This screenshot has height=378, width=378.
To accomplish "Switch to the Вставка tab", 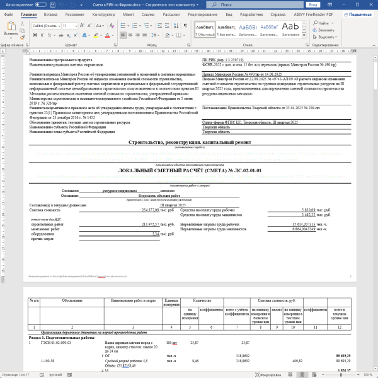I will pyautogui.click(x=50, y=15).
